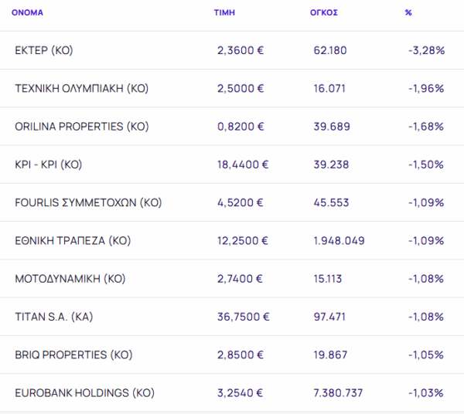The image size is (464, 414).
Task: Select the price 2,3600 € cell
Action: [x=241, y=50]
